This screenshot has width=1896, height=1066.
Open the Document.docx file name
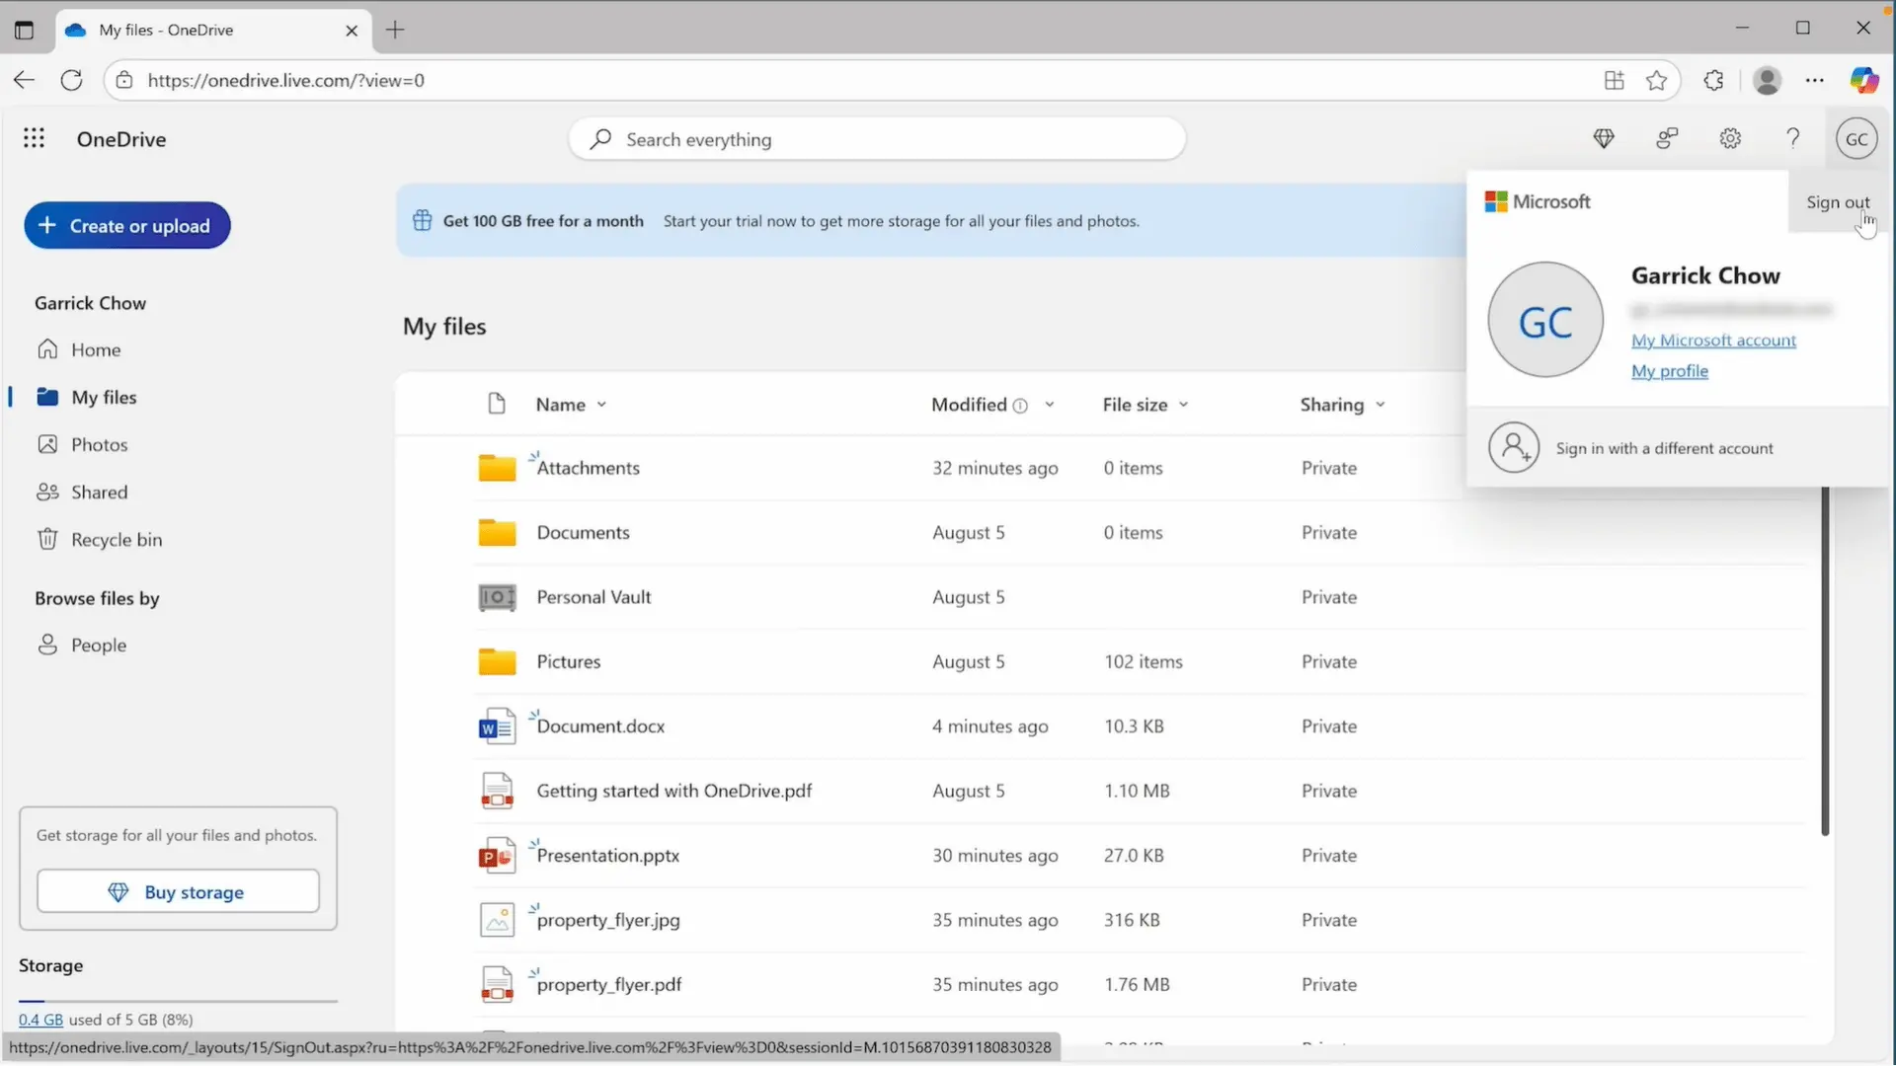pyautogui.click(x=600, y=726)
